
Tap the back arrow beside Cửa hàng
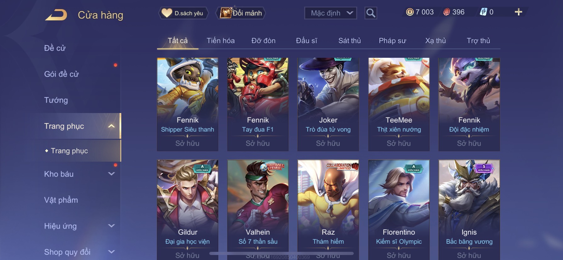pos(56,15)
